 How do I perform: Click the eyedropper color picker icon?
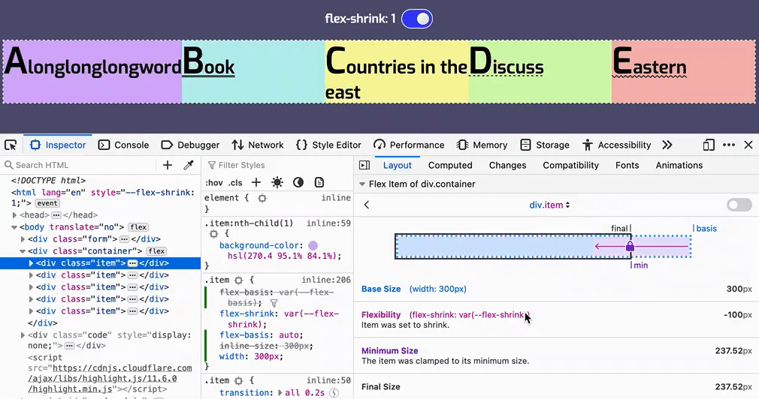point(189,165)
